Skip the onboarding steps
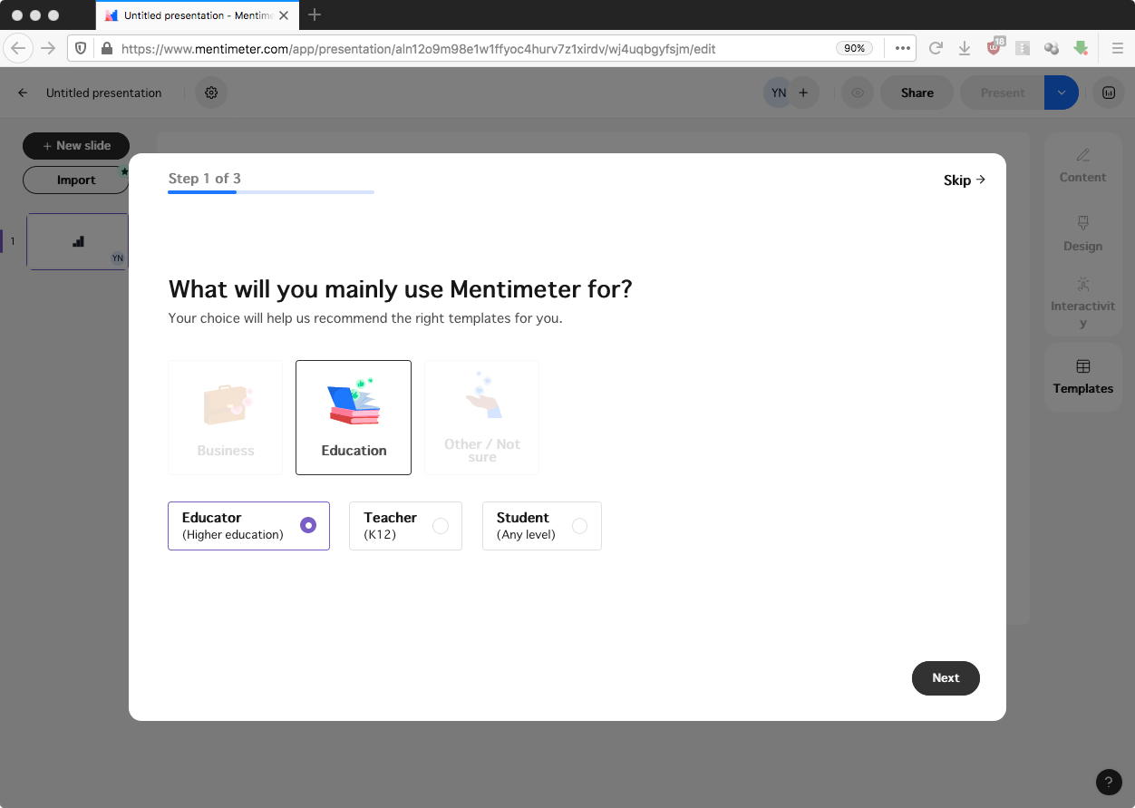Image resolution: width=1135 pixels, height=808 pixels. (965, 180)
